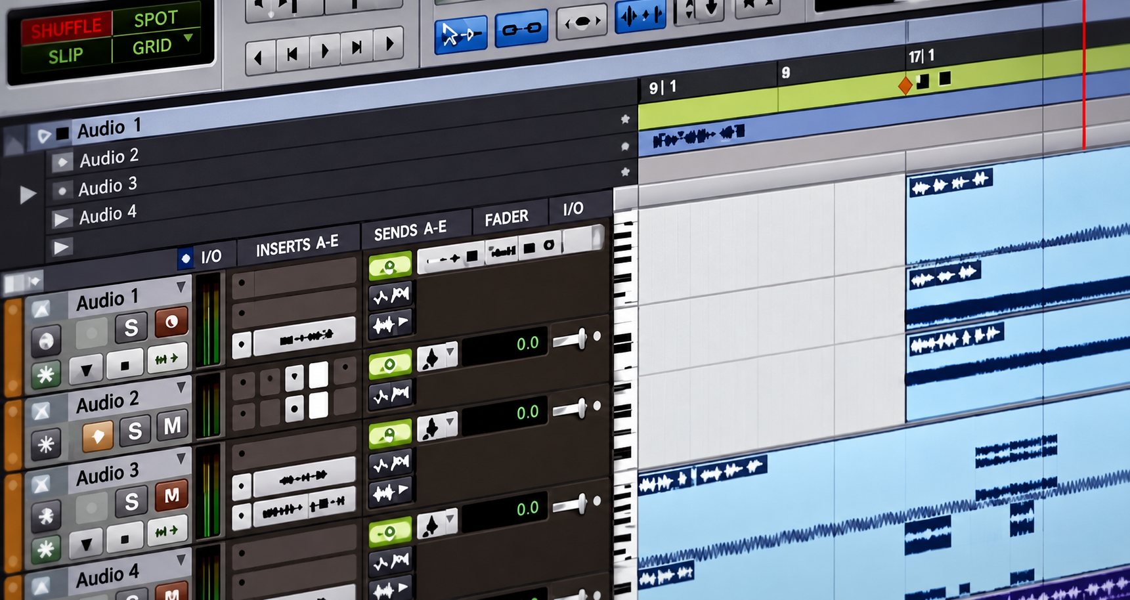
Task: Click the blue icon left of I/O header
Action: coord(186,259)
